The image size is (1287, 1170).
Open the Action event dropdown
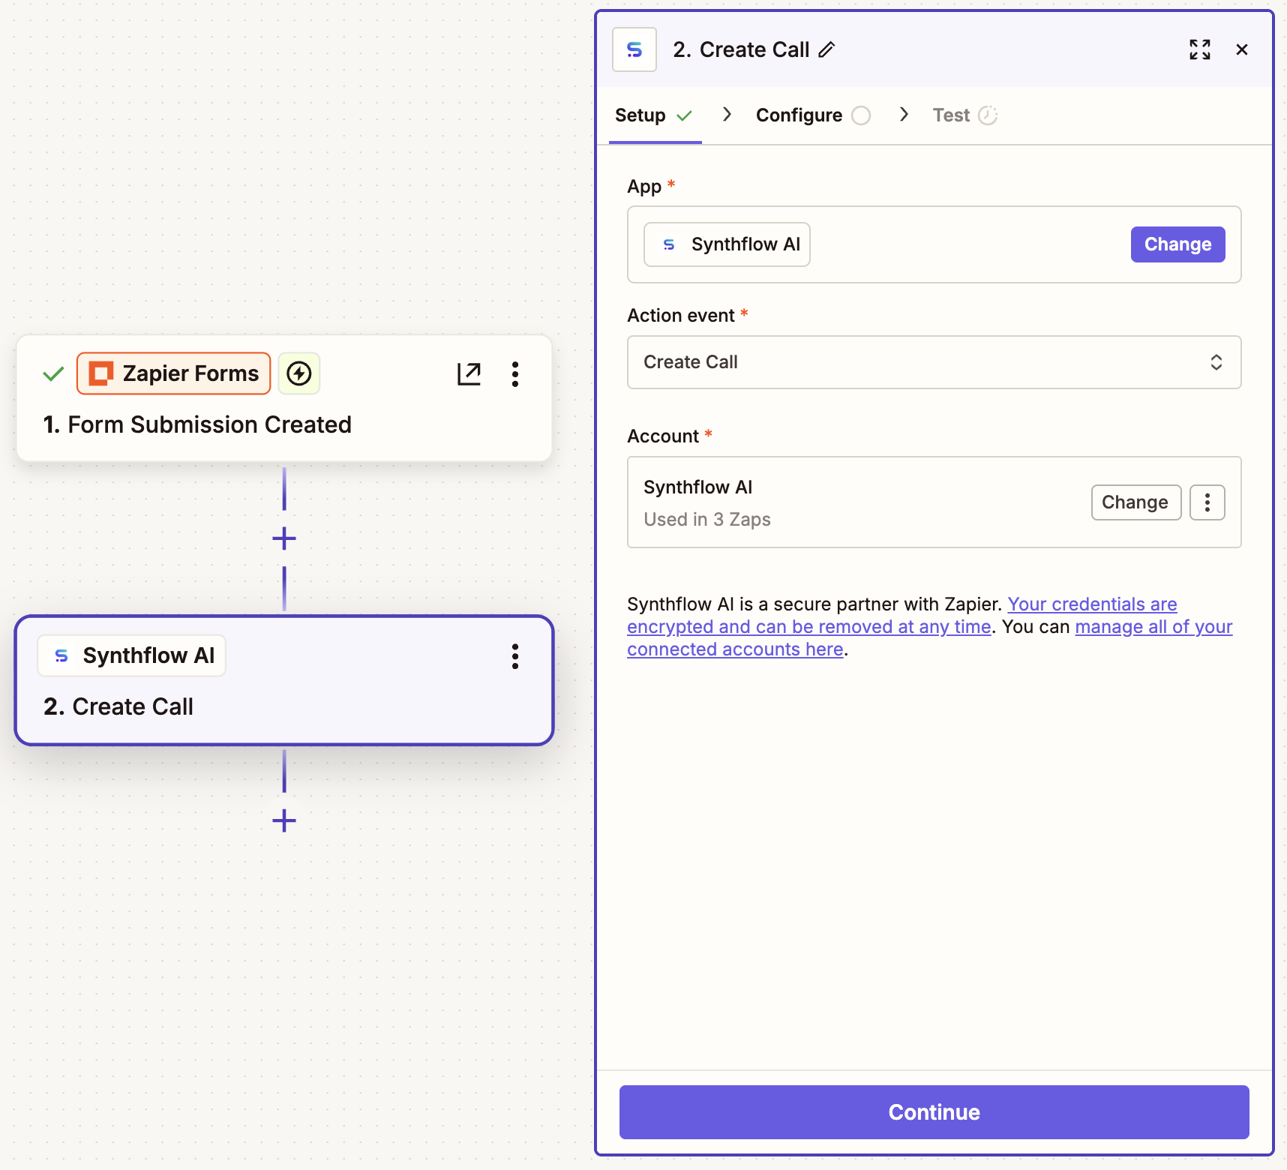(x=933, y=362)
